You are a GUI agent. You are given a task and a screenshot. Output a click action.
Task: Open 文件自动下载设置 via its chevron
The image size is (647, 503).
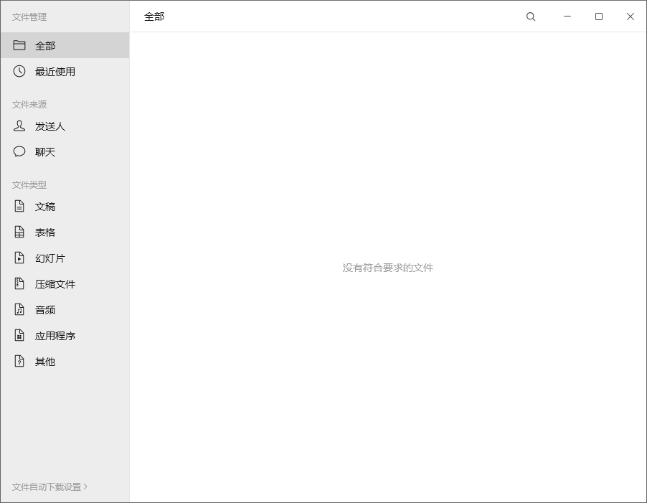[x=86, y=486]
